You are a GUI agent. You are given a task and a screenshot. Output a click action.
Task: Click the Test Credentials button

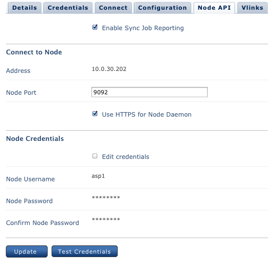click(85, 251)
